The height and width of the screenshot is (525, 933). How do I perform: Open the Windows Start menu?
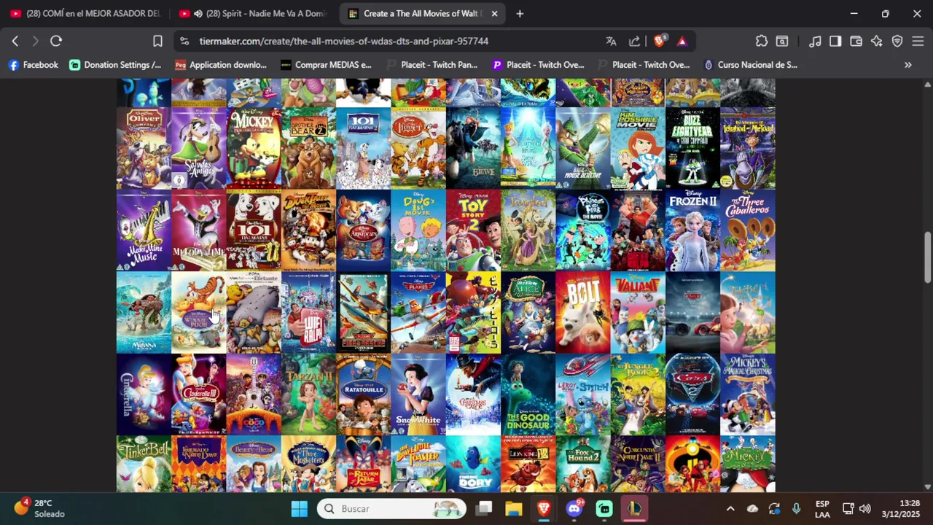point(300,508)
